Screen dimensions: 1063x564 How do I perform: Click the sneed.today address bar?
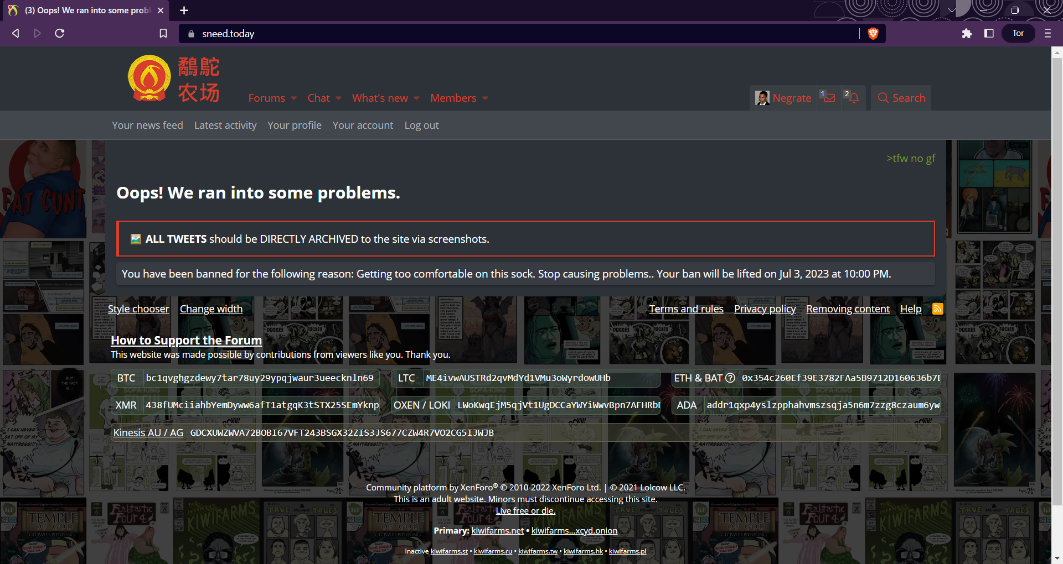(x=498, y=34)
